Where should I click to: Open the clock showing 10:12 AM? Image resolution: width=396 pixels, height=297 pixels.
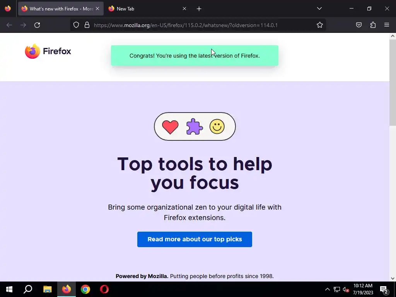[363, 289]
